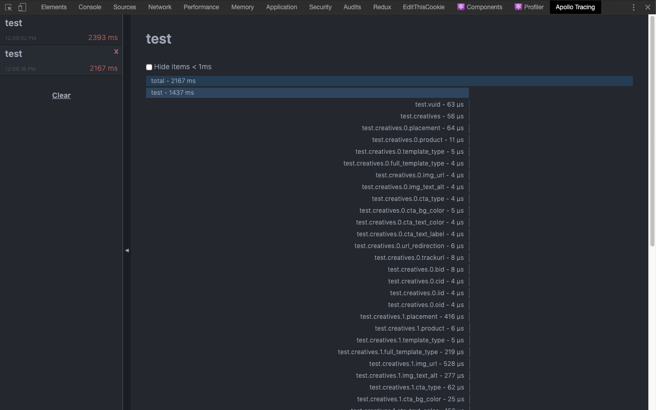Click test.creatives.1.full_template_type - 219 µs

(x=401, y=352)
